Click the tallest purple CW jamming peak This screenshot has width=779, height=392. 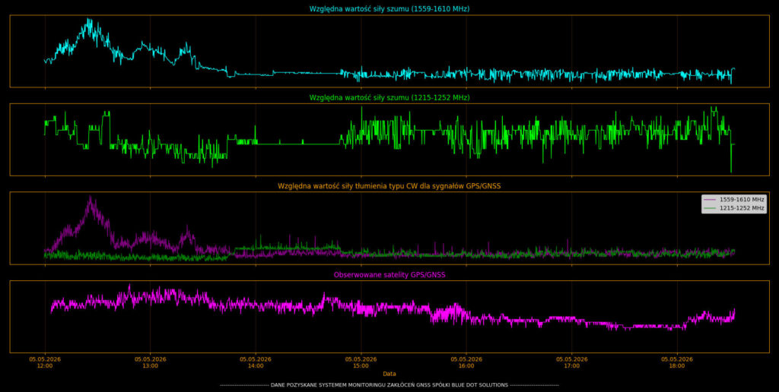[x=91, y=198]
